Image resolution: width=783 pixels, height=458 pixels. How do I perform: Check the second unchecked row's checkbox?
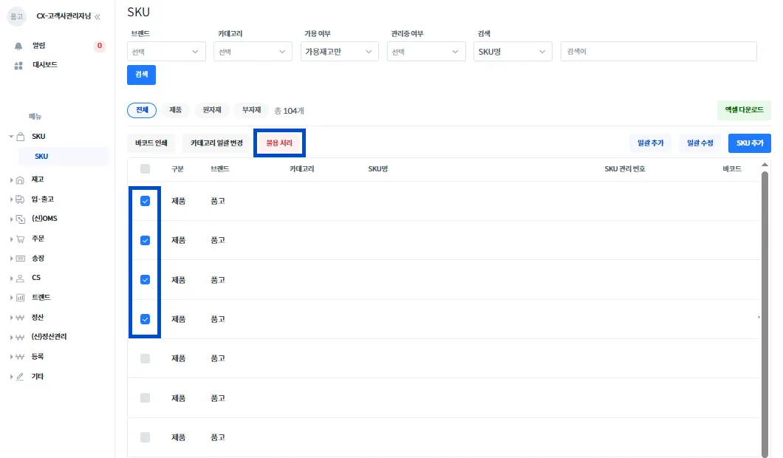(145, 397)
